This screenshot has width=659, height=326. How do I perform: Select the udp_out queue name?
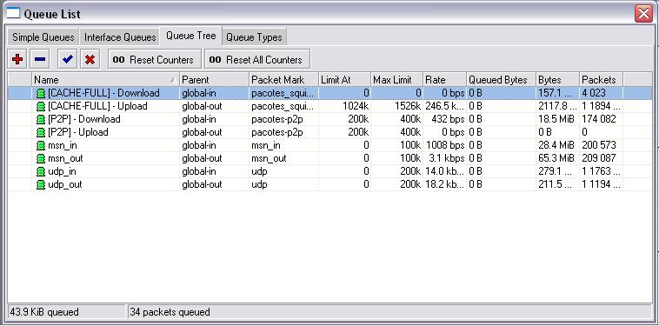point(65,184)
